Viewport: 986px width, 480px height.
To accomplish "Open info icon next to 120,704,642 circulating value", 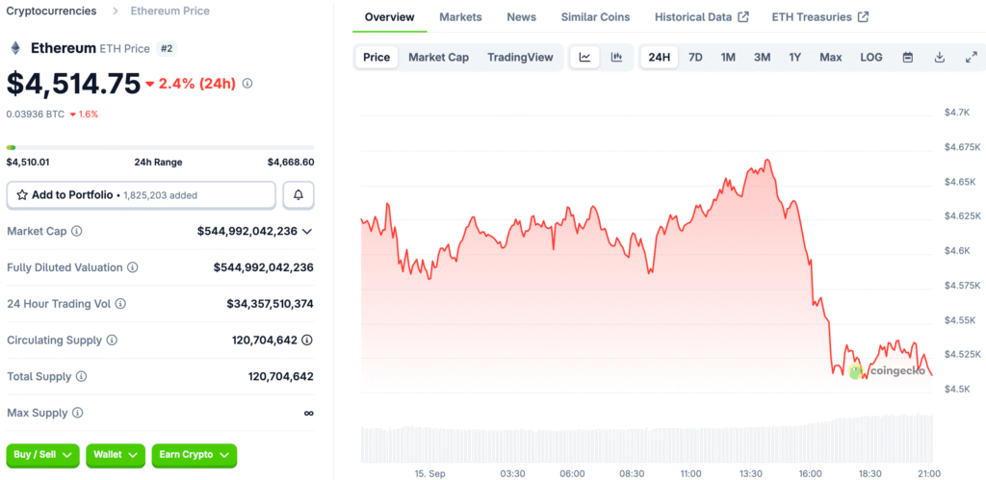I will coord(307,340).
